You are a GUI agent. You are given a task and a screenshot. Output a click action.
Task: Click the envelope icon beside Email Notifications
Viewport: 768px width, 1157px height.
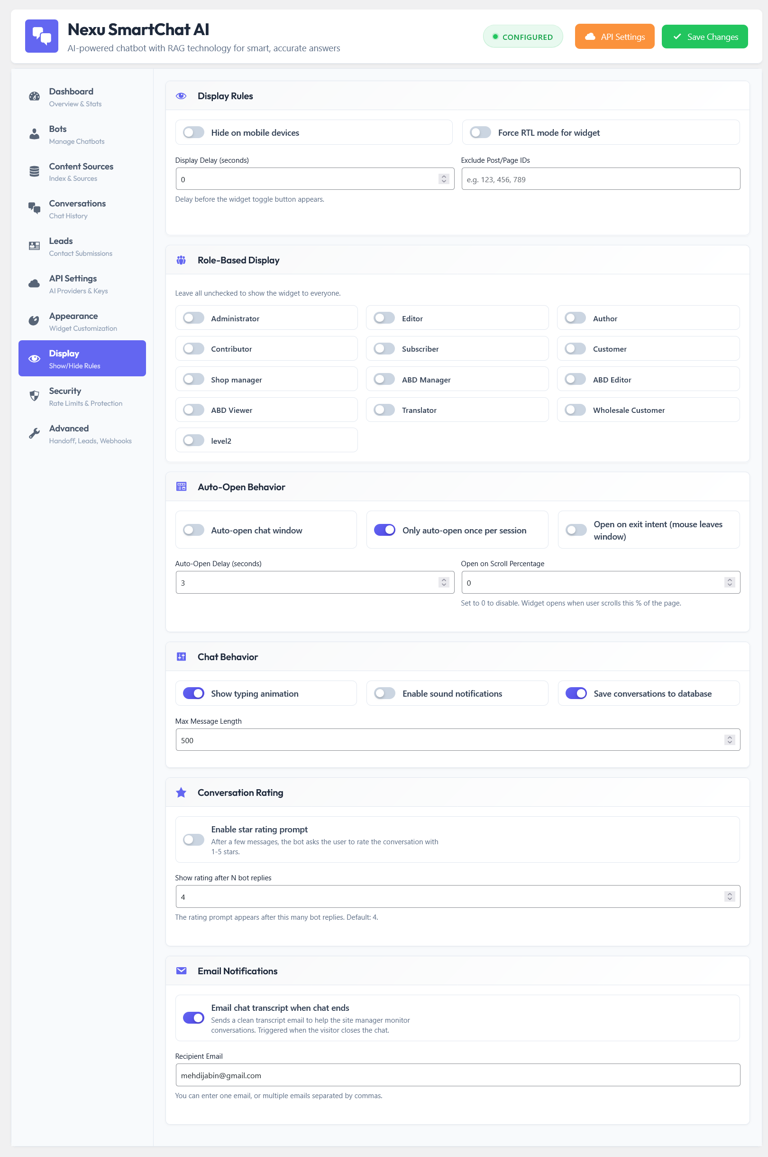[181, 971]
